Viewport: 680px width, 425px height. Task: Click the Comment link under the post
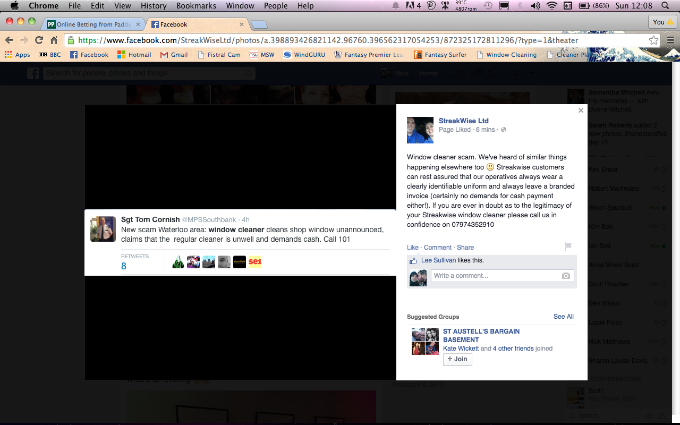click(438, 248)
